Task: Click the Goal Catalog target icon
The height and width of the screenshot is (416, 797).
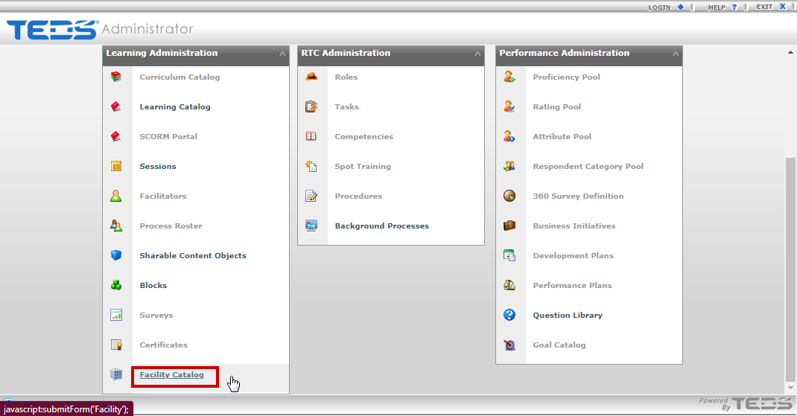Action: pyautogui.click(x=509, y=345)
